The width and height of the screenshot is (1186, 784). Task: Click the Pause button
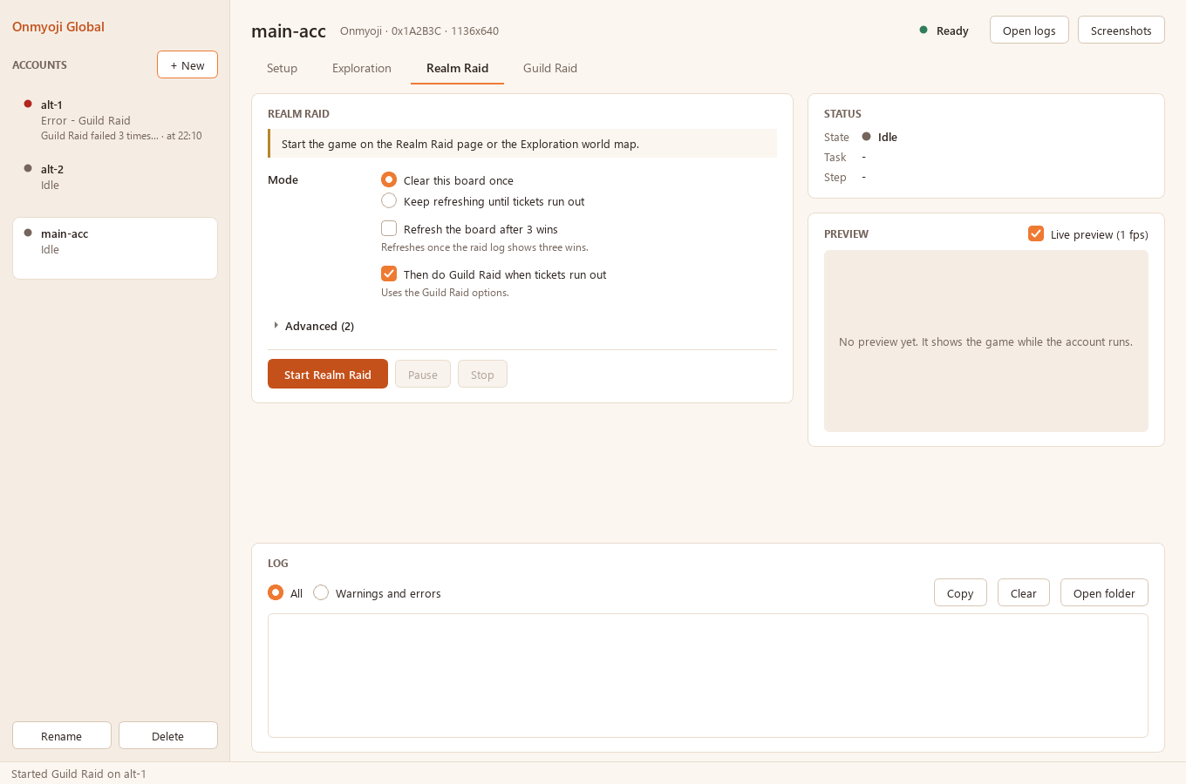click(x=423, y=375)
